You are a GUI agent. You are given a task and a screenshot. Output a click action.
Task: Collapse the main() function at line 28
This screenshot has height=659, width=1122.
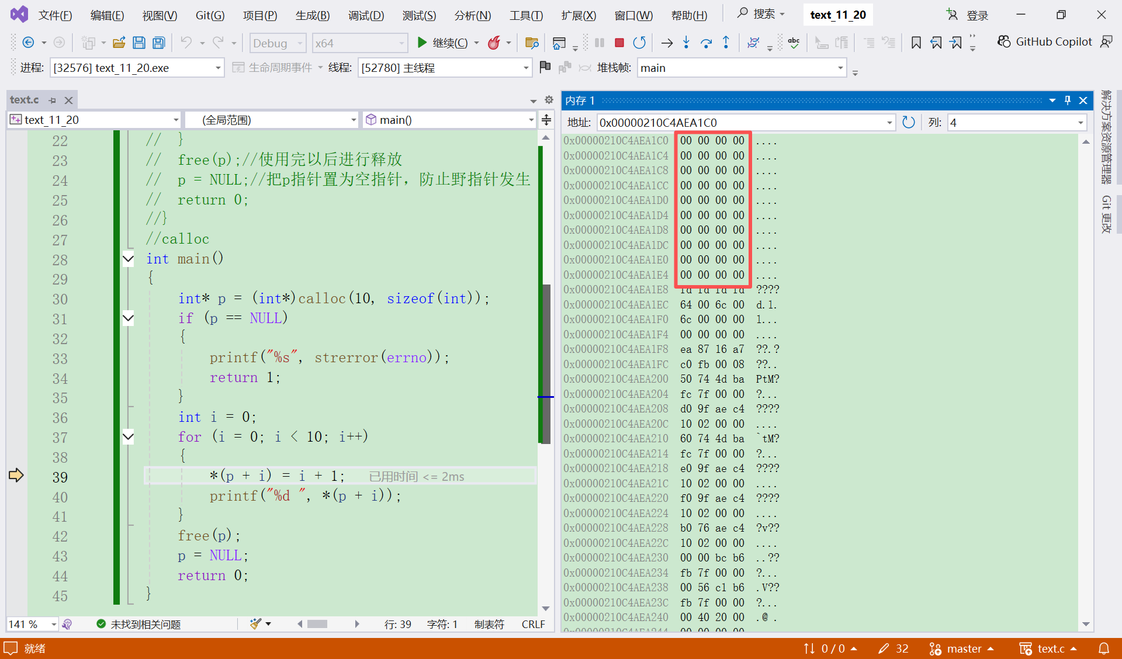[x=128, y=258]
